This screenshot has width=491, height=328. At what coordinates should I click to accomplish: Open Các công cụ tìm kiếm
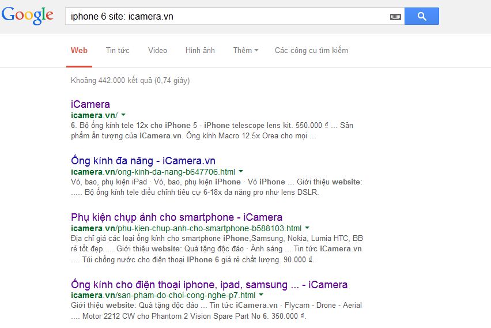click(312, 50)
